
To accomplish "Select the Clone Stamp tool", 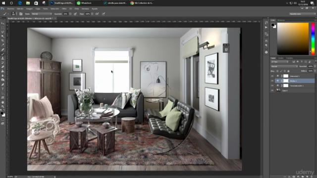I will pyautogui.click(x=3, y=58).
